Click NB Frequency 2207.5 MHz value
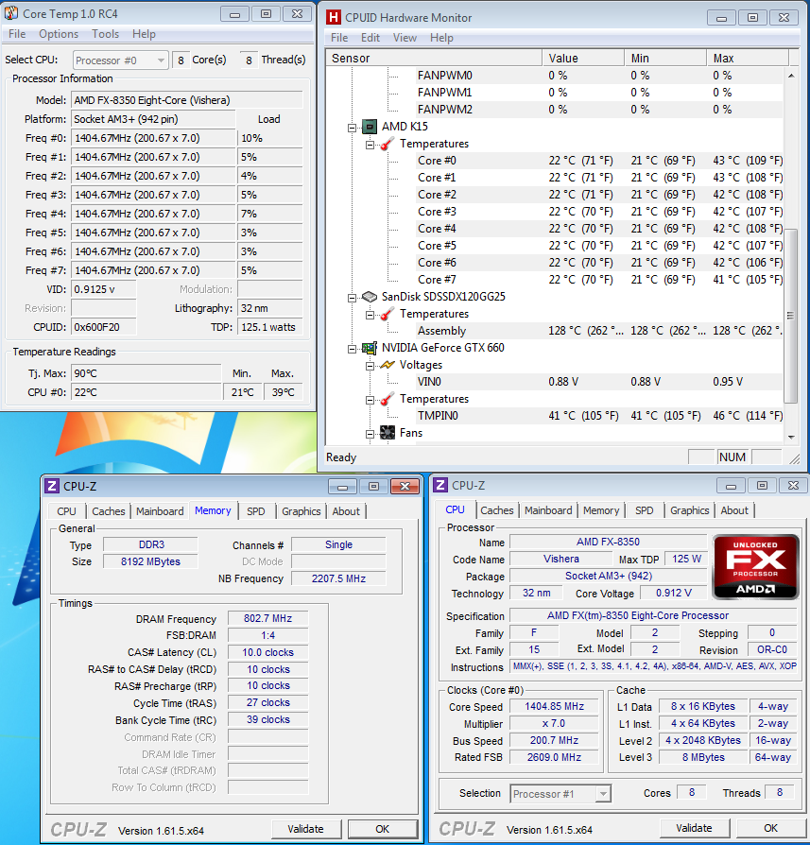810x845 pixels. 338,578
